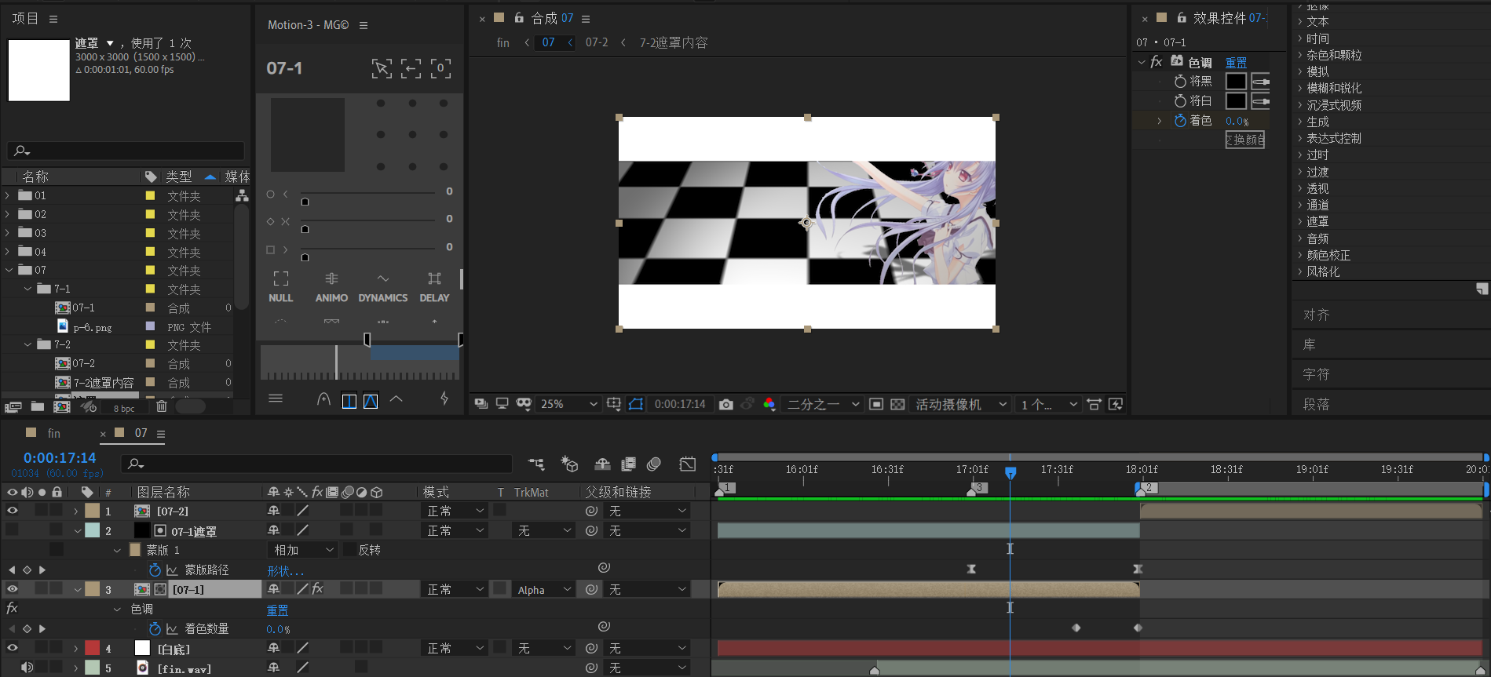Click the 8 bpc color depth button
The height and width of the screenshot is (677, 1491).
tap(124, 408)
